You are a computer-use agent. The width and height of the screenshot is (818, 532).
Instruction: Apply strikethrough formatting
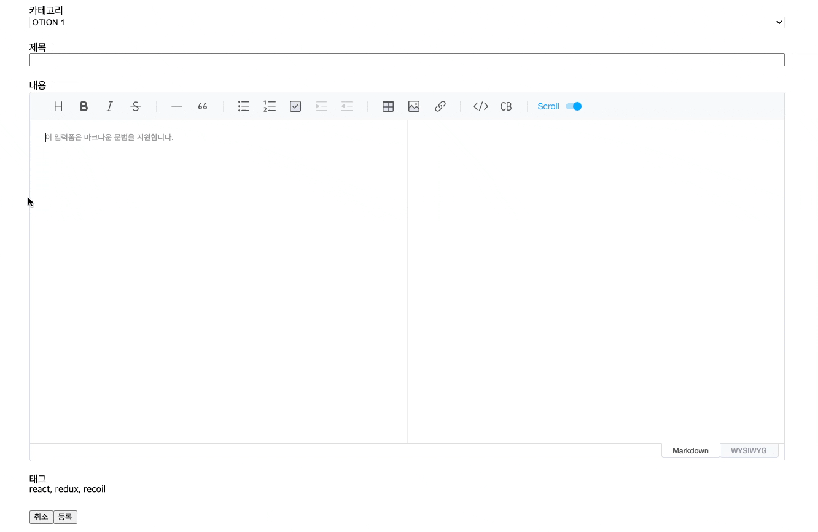click(x=135, y=106)
